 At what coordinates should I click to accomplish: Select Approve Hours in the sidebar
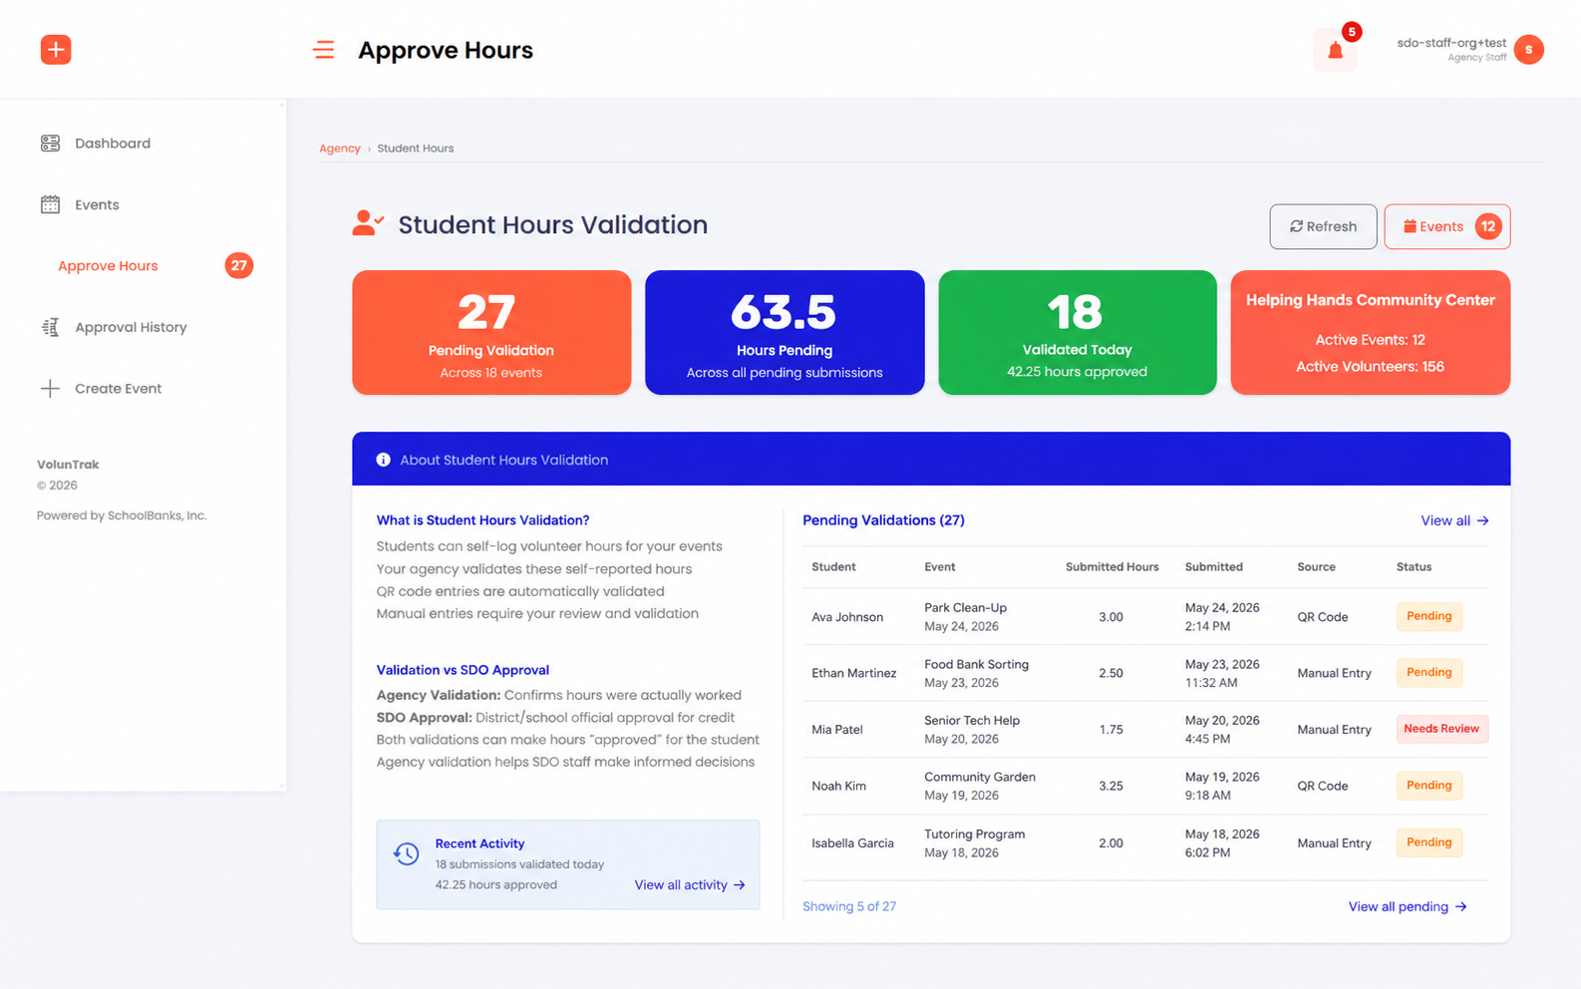108,266
